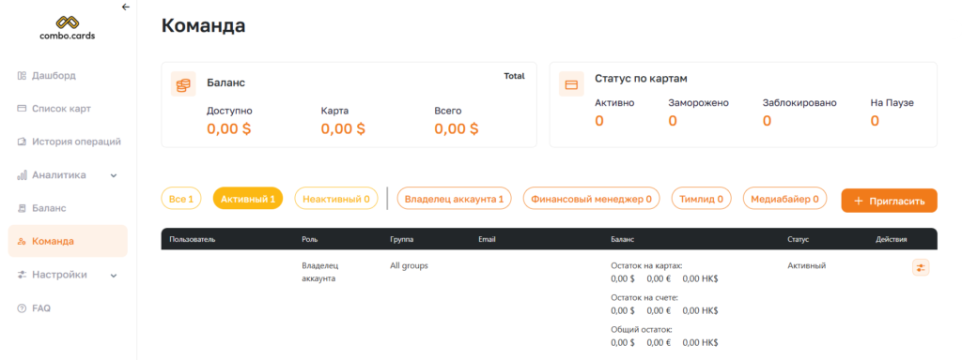Open Дашборд page
This screenshot has height=360, width=962.
click(x=54, y=76)
